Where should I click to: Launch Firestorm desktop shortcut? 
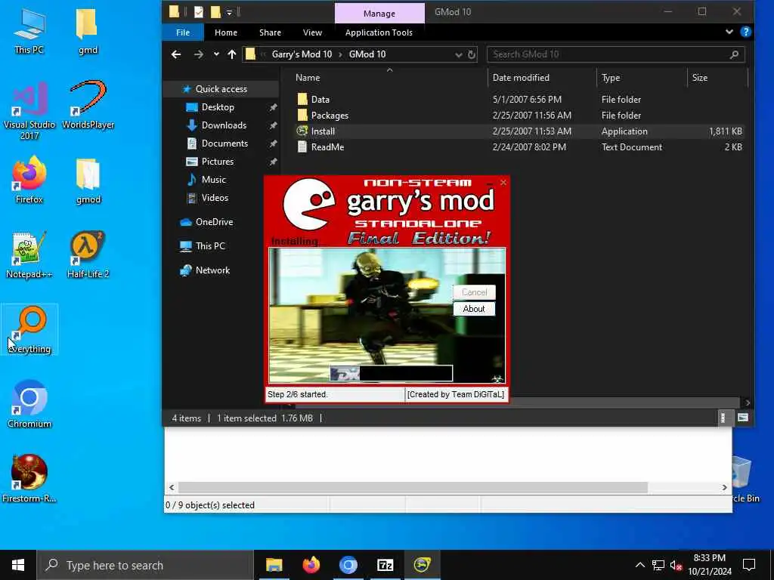click(x=29, y=478)
